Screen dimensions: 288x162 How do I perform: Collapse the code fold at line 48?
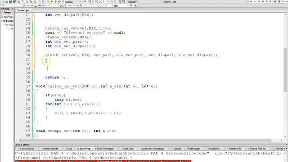[34, 135]
